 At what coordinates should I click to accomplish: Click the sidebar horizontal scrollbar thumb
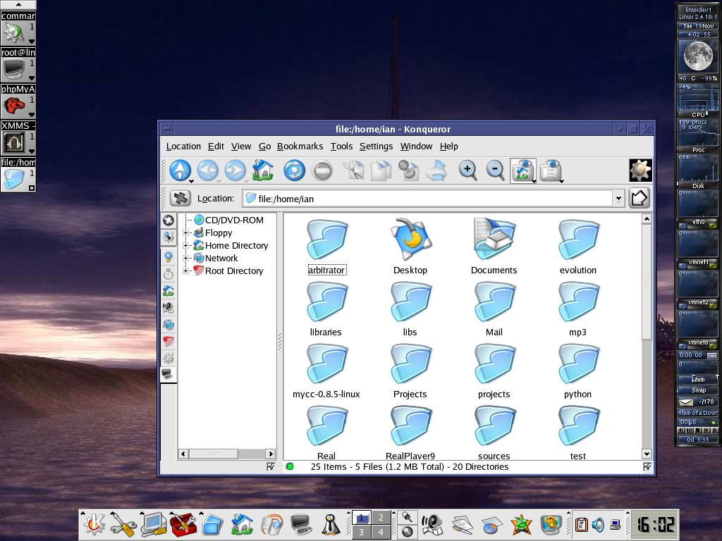click(x=213, y=454)
